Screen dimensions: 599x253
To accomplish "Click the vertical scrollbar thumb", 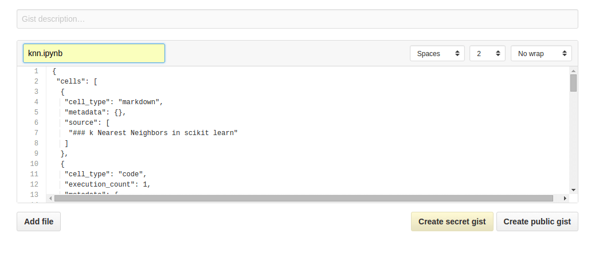I will (573, 83).
